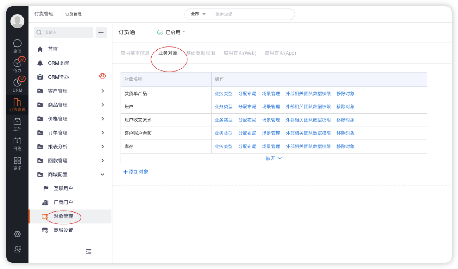Open 业务类型 for 库存
Screen dimensions: 458x269
pyautogui.click(x=223, y=146)
